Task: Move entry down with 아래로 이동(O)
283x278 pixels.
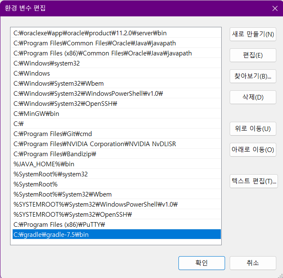Action: click(253, 149)
